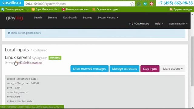Click the 'override_source:' config line
Viewport: 194px width, 109px height.
(x=18, y=92)
